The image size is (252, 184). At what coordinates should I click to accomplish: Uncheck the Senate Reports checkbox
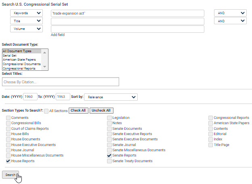pos(109,155)
